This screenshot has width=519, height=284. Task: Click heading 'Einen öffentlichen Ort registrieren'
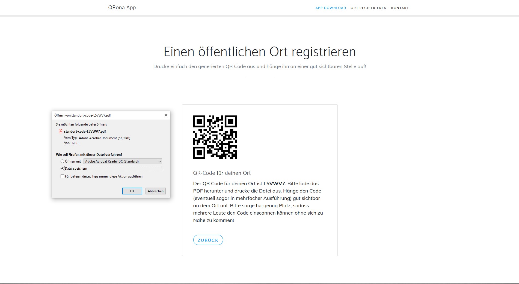point(260,52)
